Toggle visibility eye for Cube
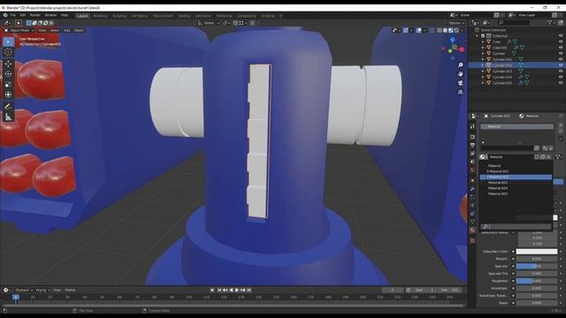Viewport: 566px width, 318px height. coord(561,42)
